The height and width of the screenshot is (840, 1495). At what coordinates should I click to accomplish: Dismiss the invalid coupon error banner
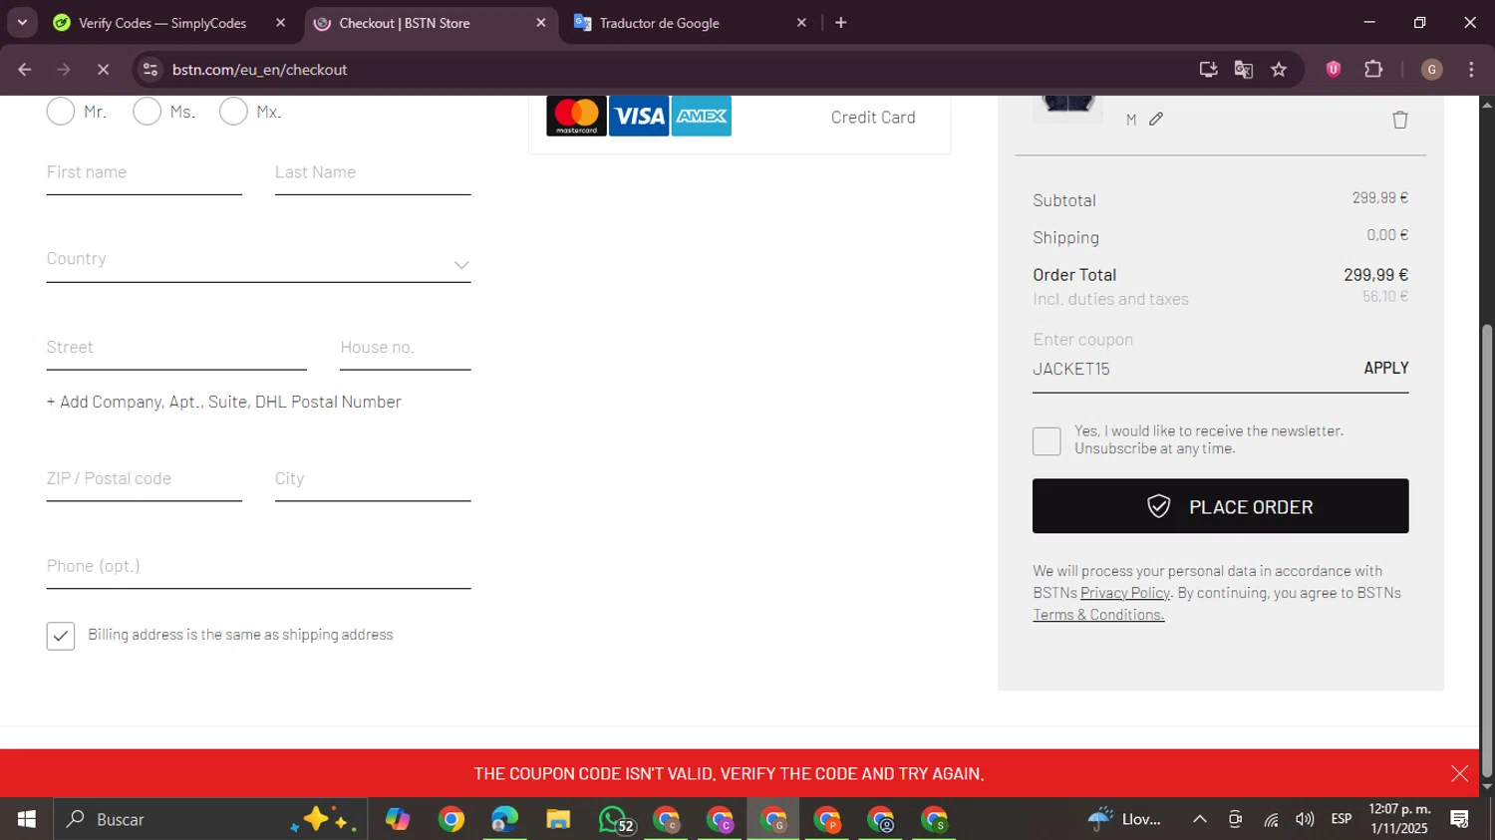pos(1460,774)
